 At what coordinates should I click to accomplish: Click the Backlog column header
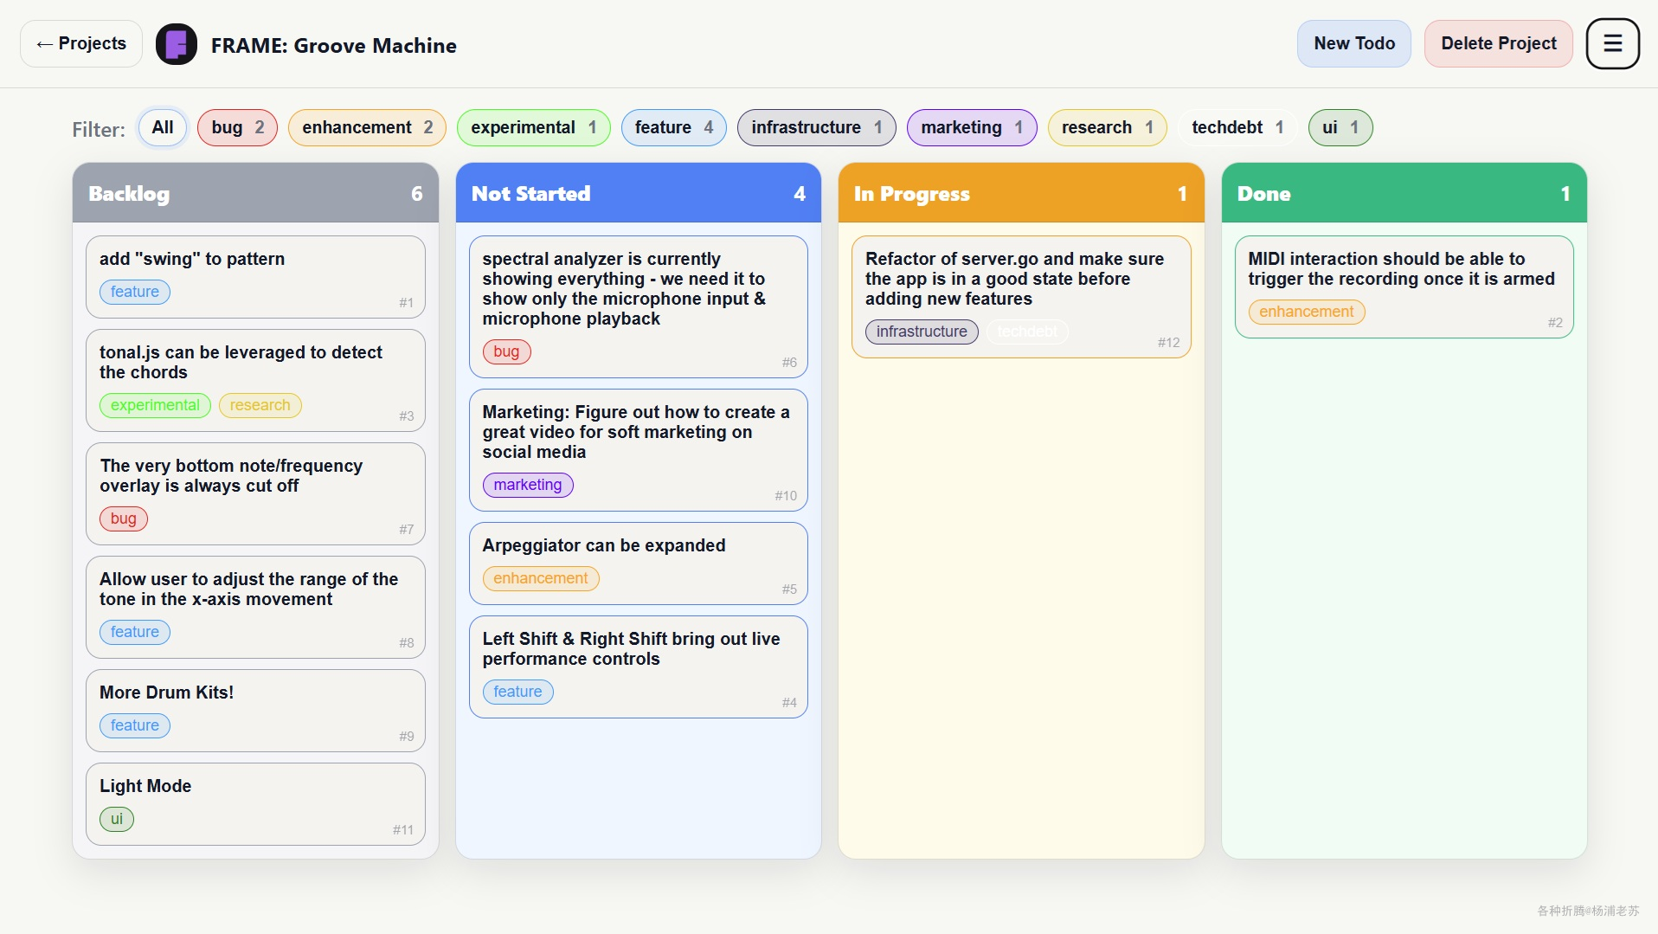click(x=255, y=193)
